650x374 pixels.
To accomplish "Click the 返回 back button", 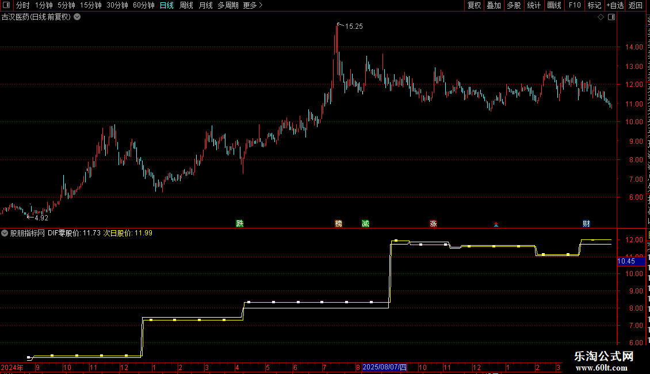I will coord(635,5).
